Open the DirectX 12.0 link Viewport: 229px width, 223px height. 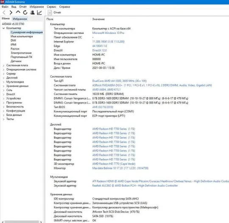[100, 51]
